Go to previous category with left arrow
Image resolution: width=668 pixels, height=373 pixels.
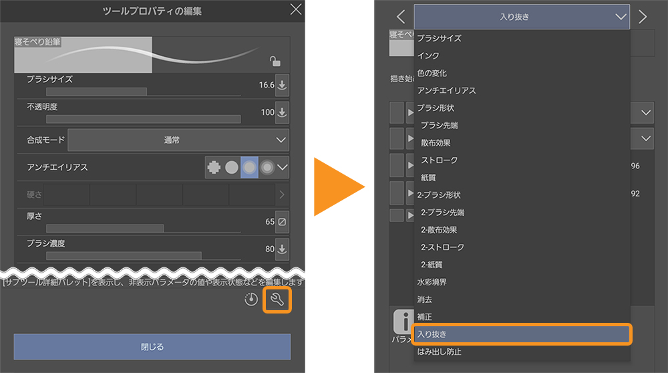(401, 17)
